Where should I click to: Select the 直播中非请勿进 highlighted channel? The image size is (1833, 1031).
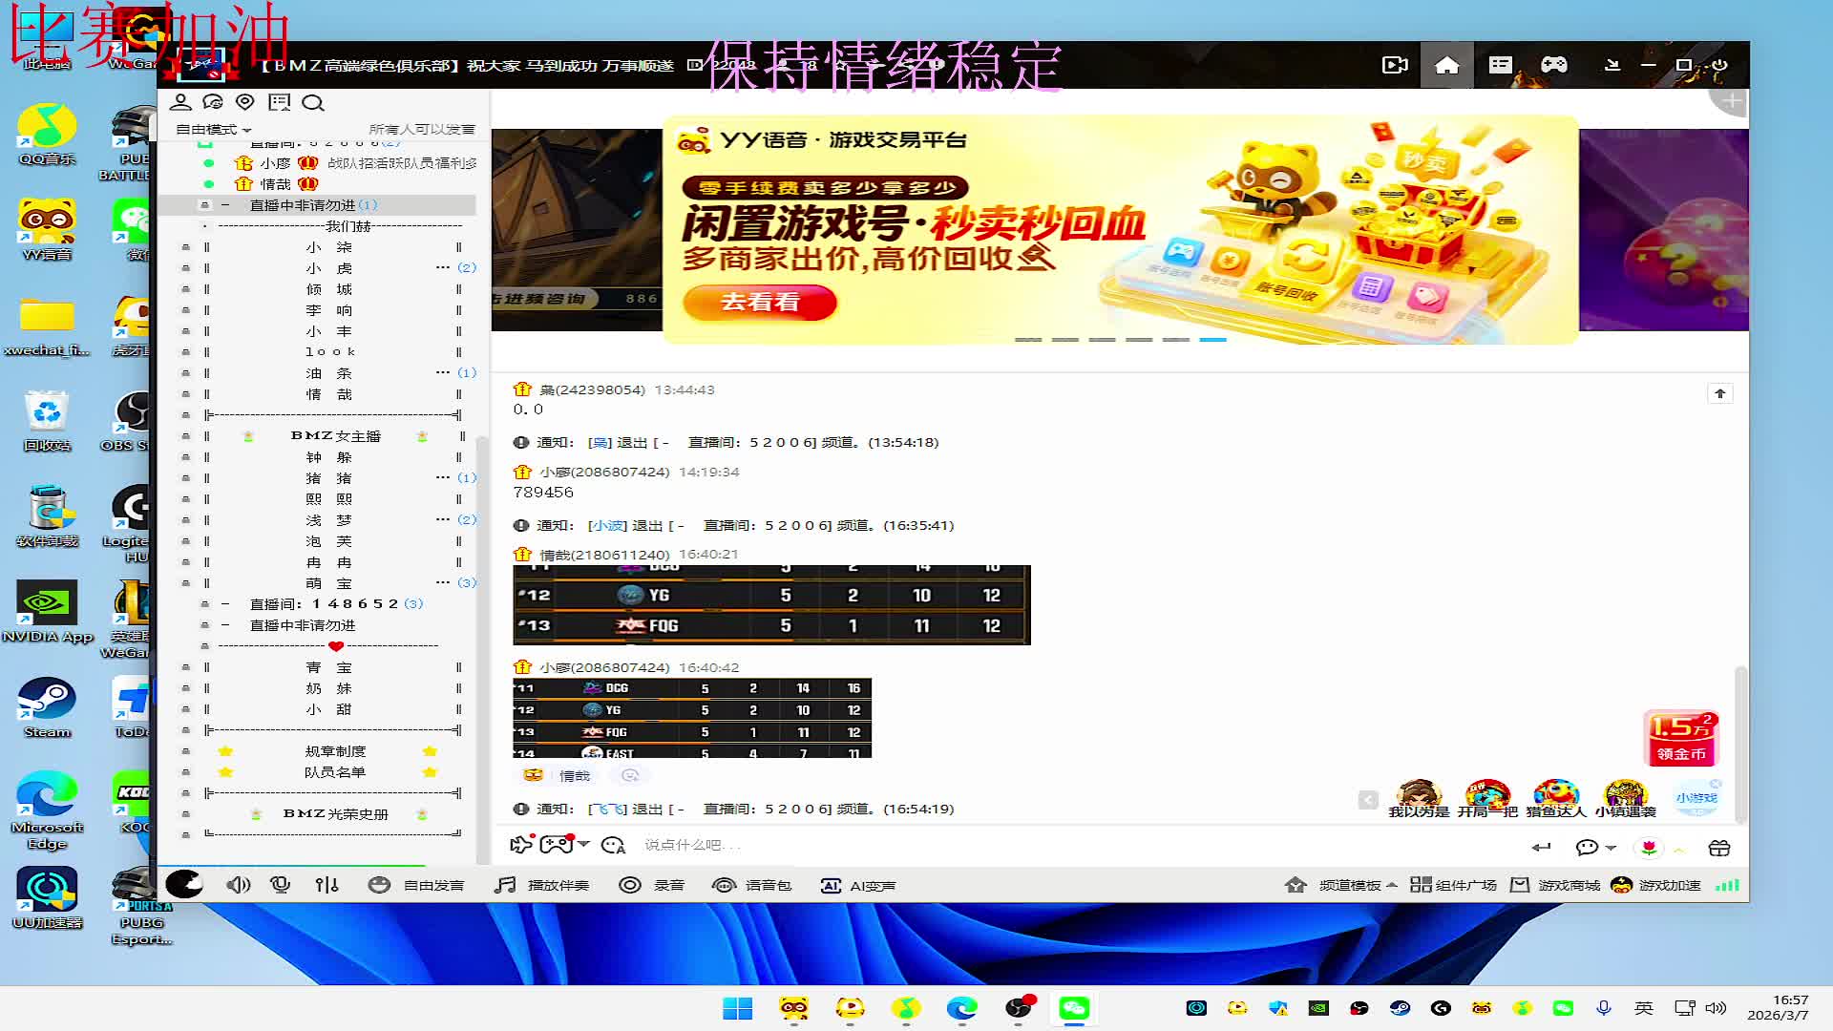[303, 205]
